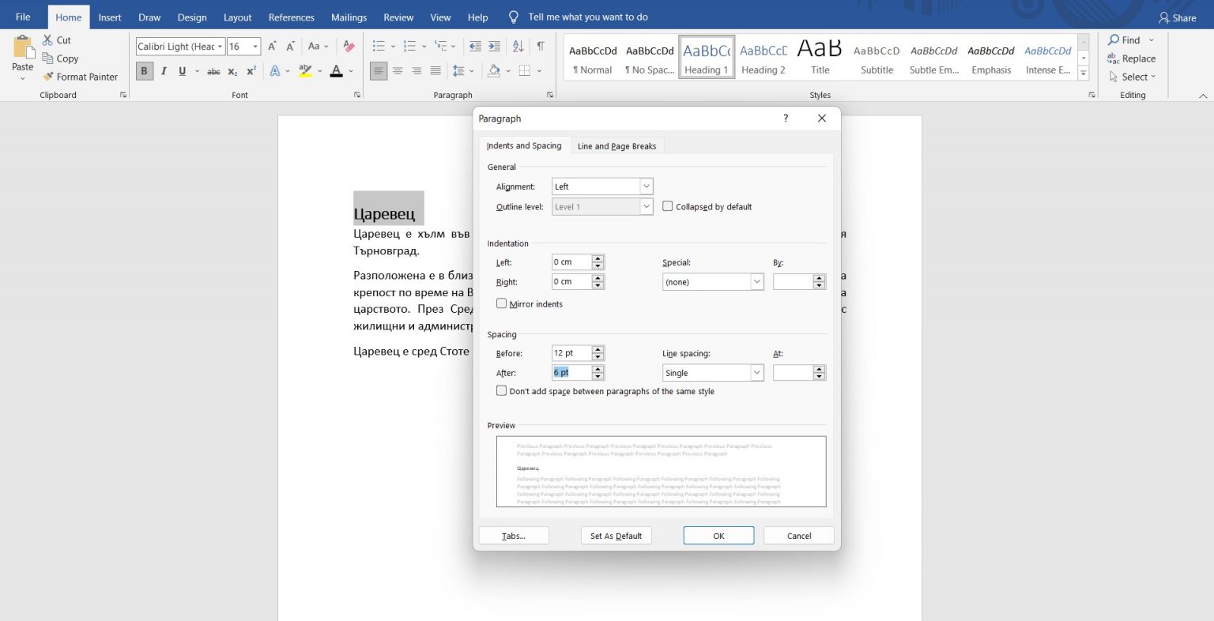Click Set As Default button
Screen dimensions: 1214x621
(616, 536)
